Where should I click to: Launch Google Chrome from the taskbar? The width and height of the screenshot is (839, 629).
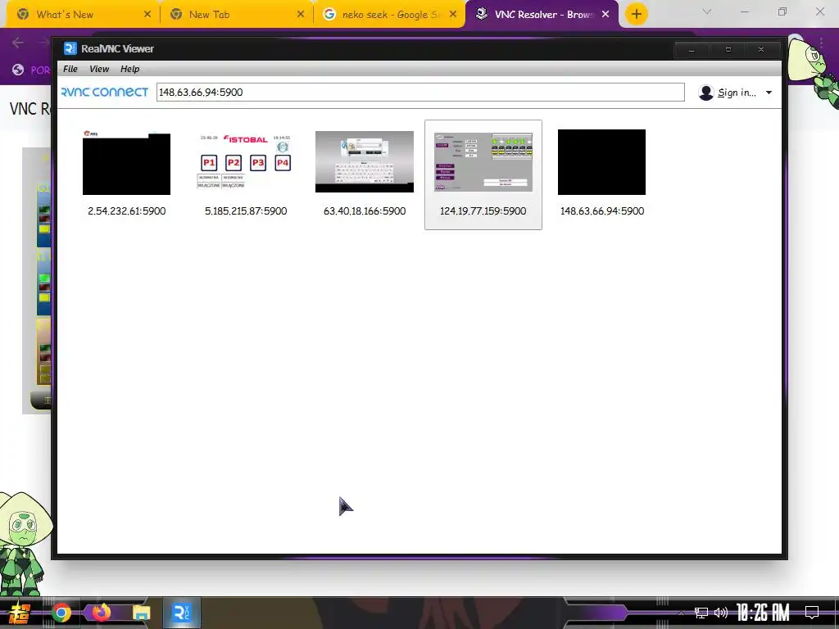pyautogui.click(x=61, y=613)
